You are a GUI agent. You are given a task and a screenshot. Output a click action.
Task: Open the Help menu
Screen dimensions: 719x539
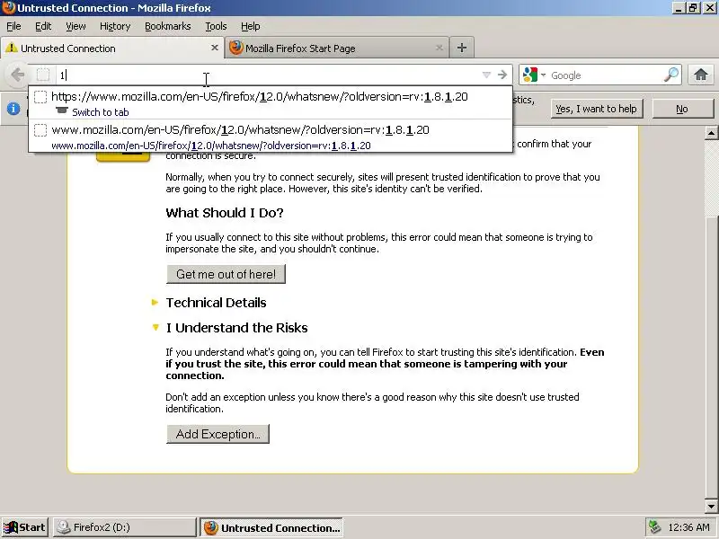(251, 26)
